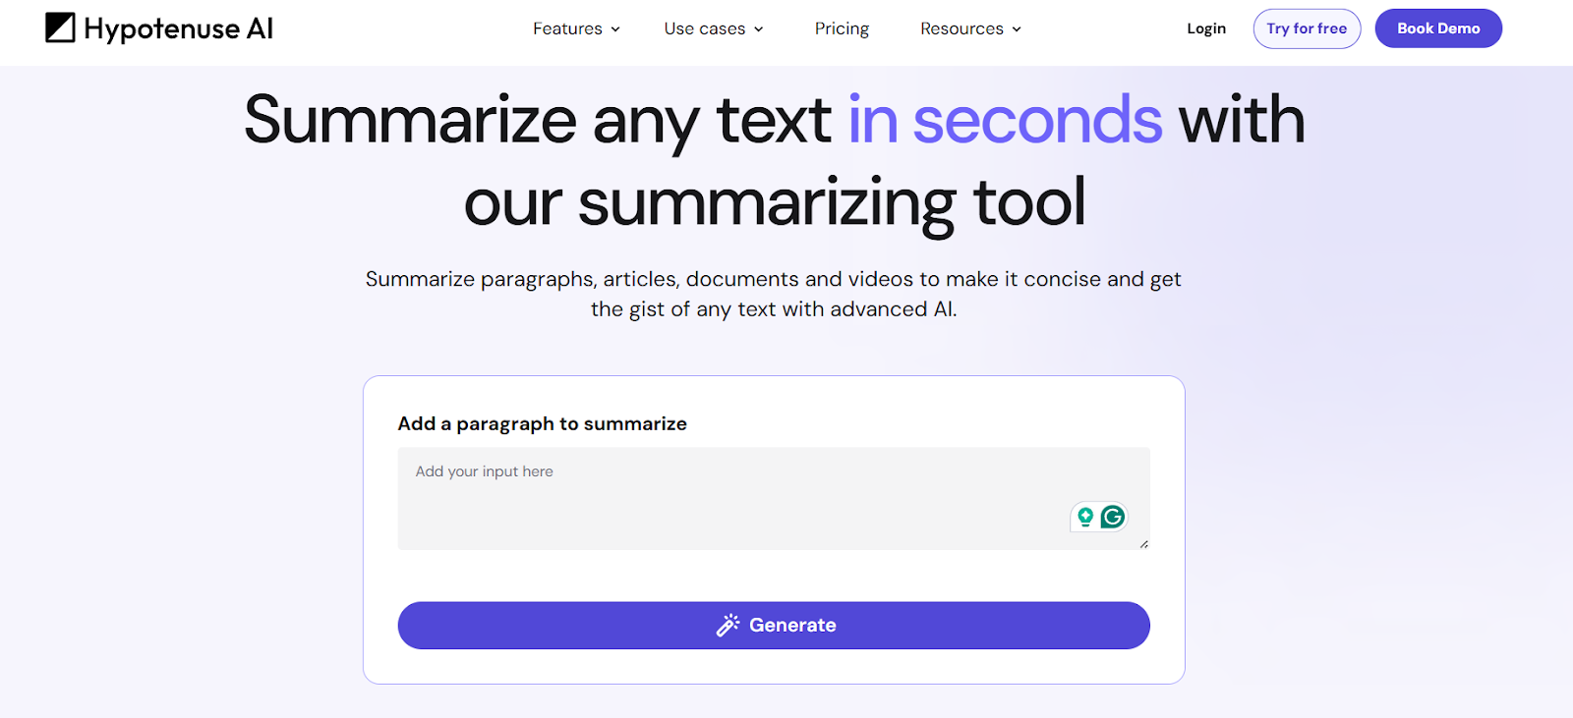1573x718 pixels.
Task: Open the Resources menu
Action: click(961, 28)
